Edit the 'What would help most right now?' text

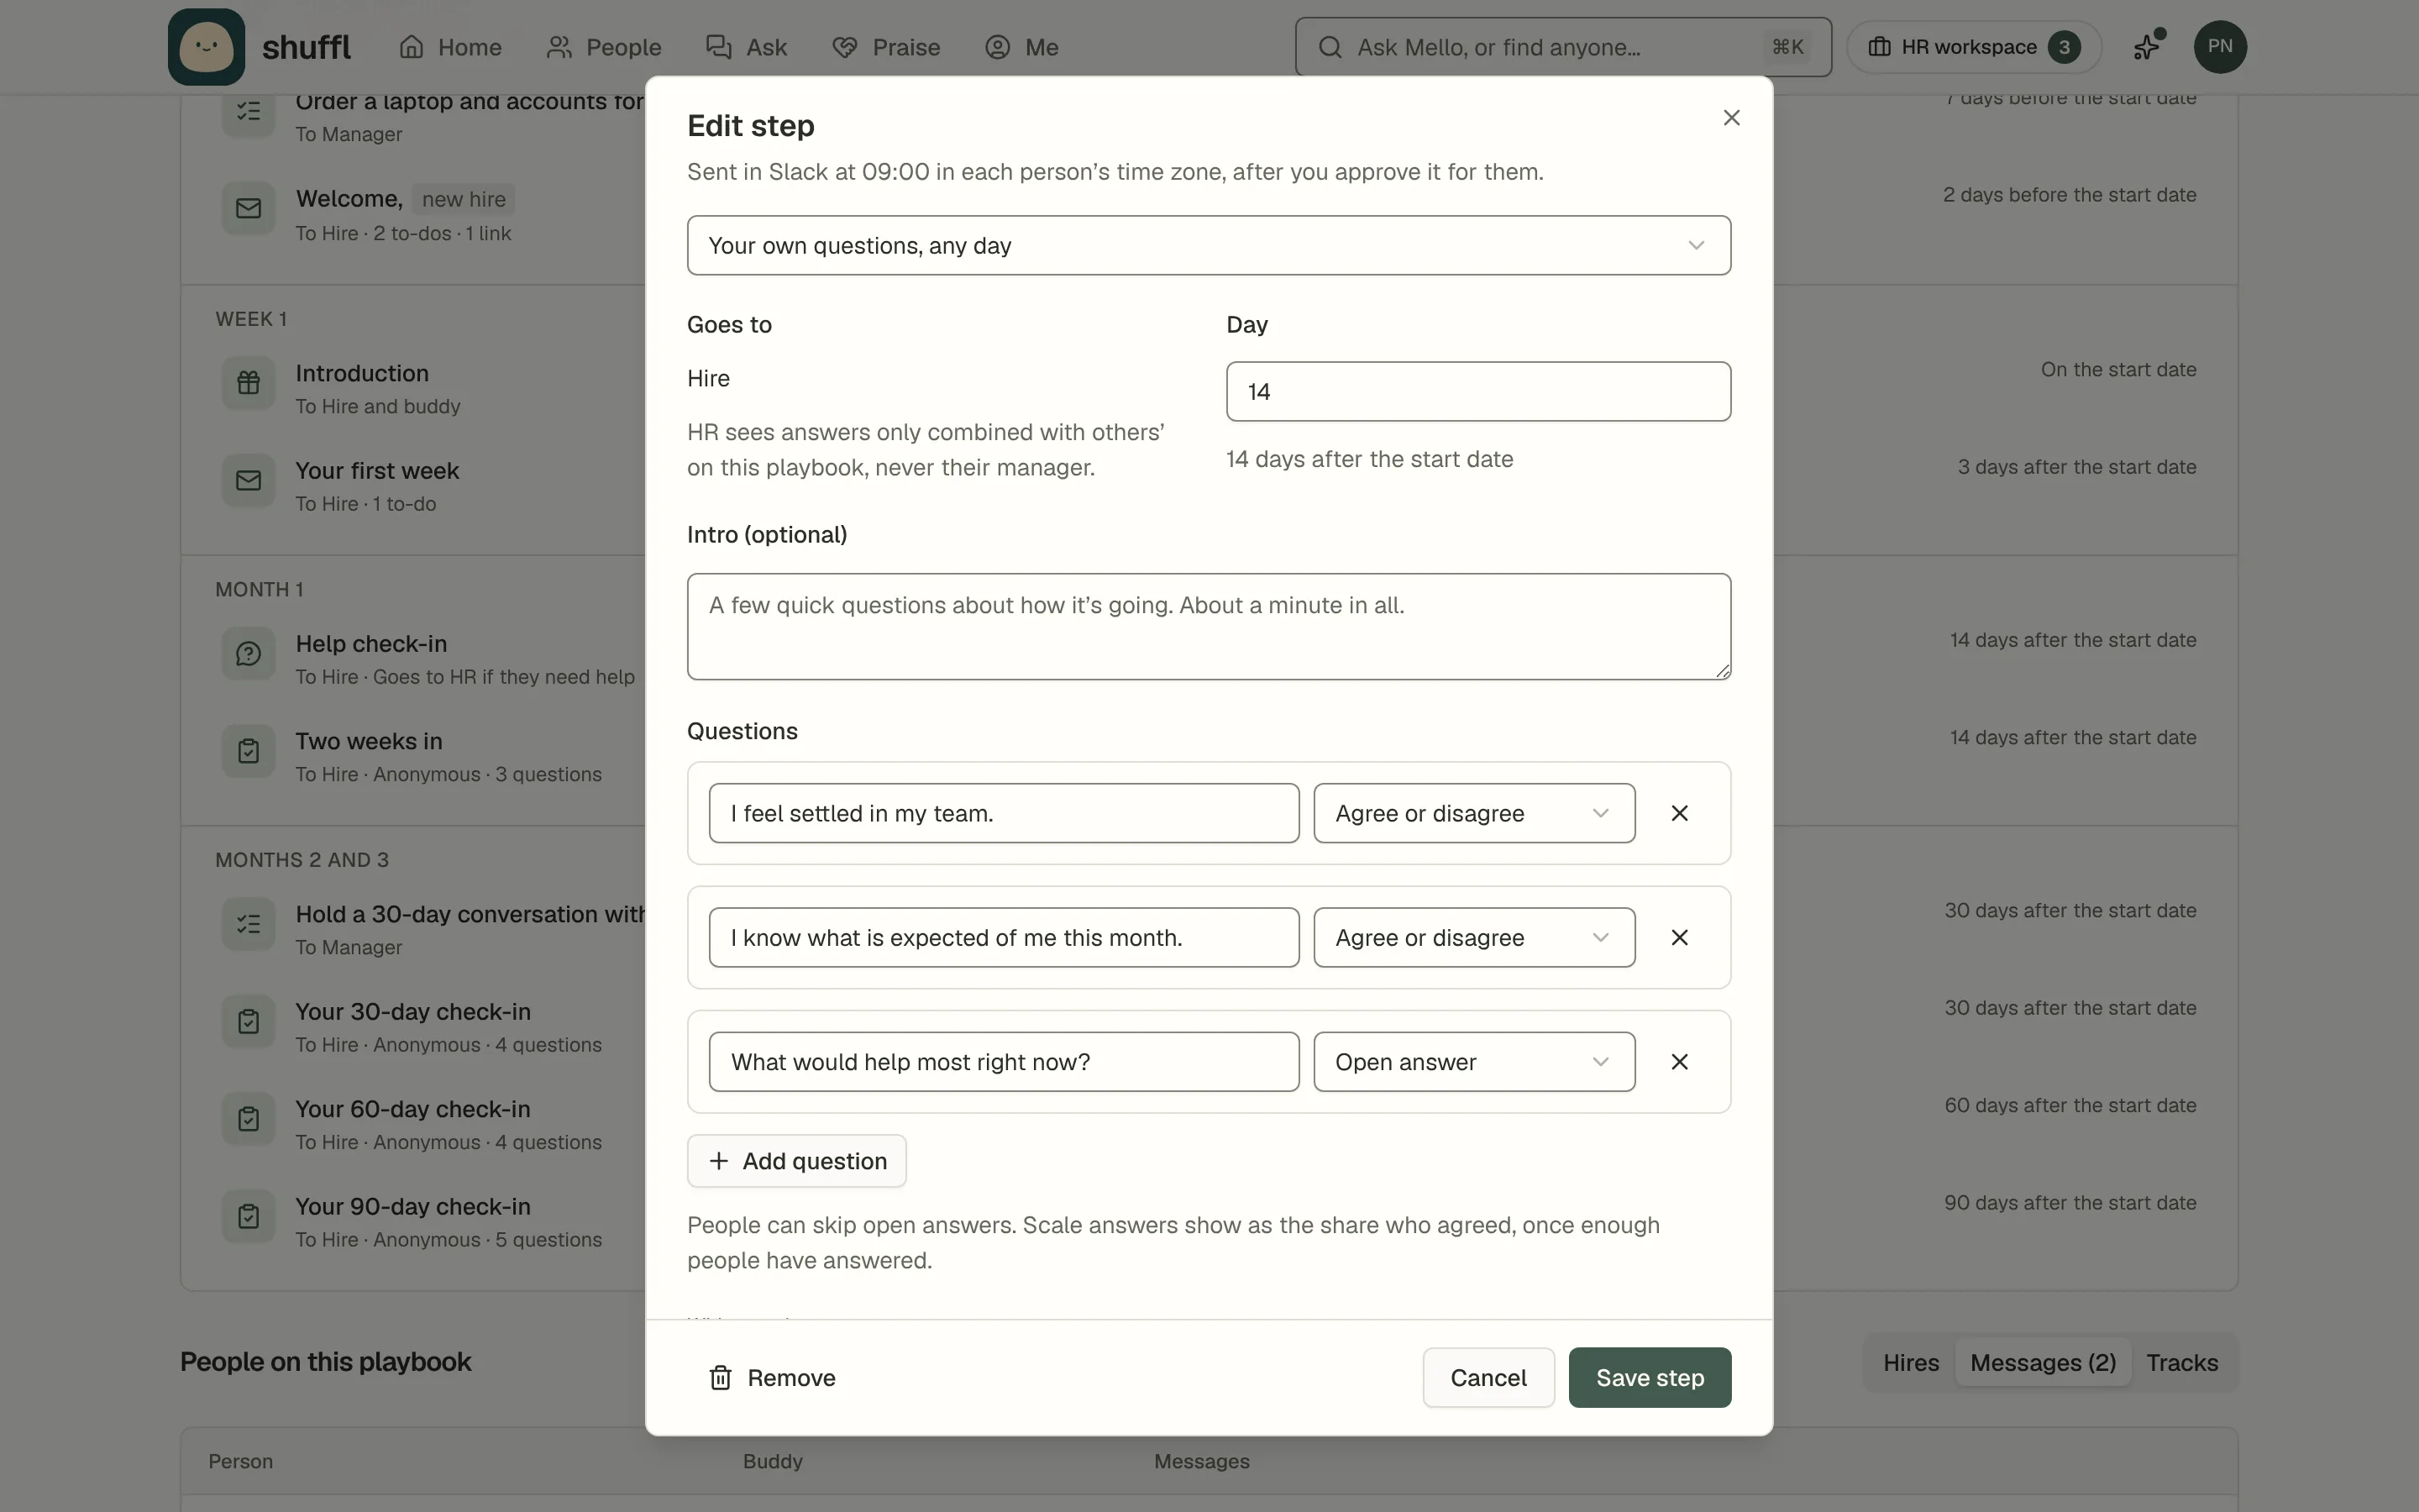click(1004, 1061)
